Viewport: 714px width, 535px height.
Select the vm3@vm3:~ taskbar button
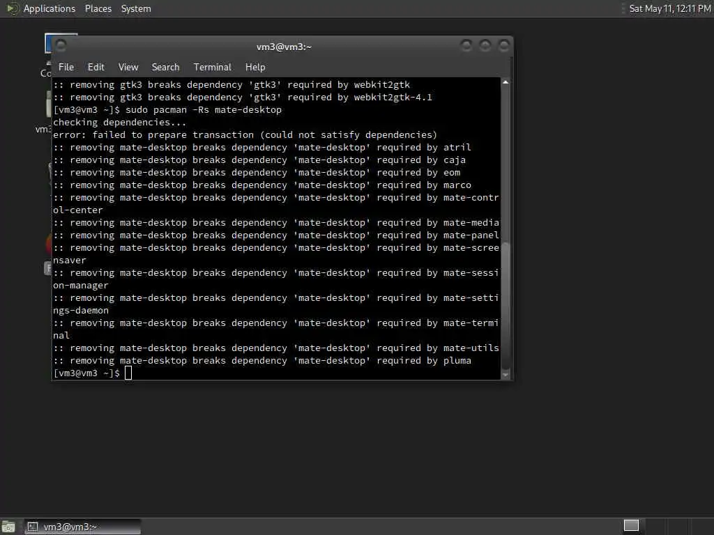[x=83, y=527]
